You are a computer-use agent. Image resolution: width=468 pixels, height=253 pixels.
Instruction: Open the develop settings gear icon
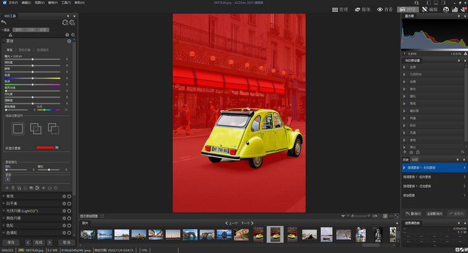(x=72, y=23)
